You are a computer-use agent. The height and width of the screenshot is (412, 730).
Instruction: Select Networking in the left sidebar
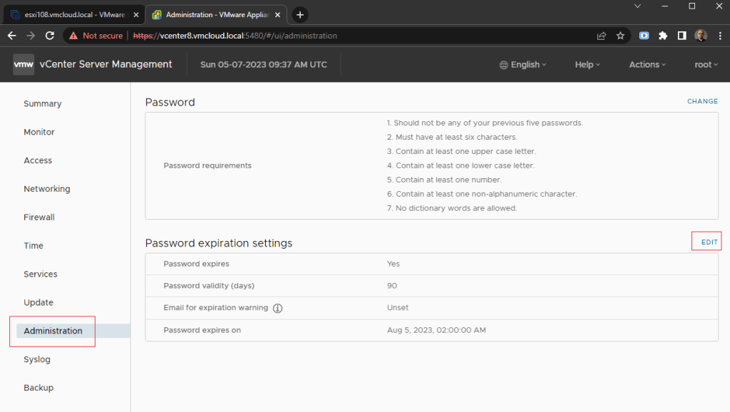click(47, 189)
